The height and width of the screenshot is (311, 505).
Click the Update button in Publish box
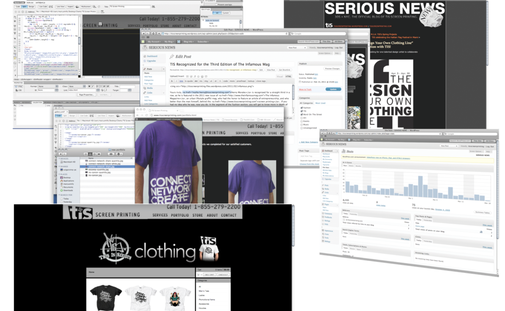coord(333,89)
